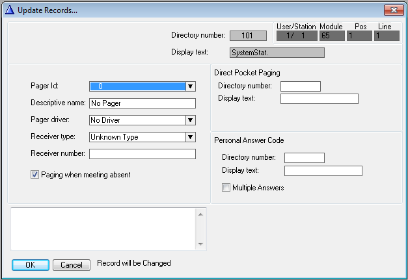
Task: Expand the Pager Id dropdown
Action: click(190, 86)
